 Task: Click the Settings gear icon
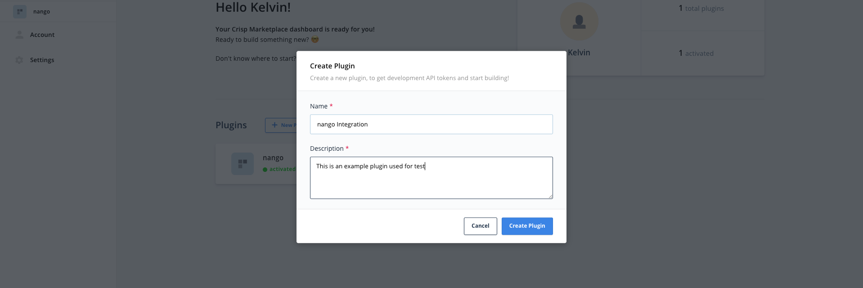[x=19, y=60]
